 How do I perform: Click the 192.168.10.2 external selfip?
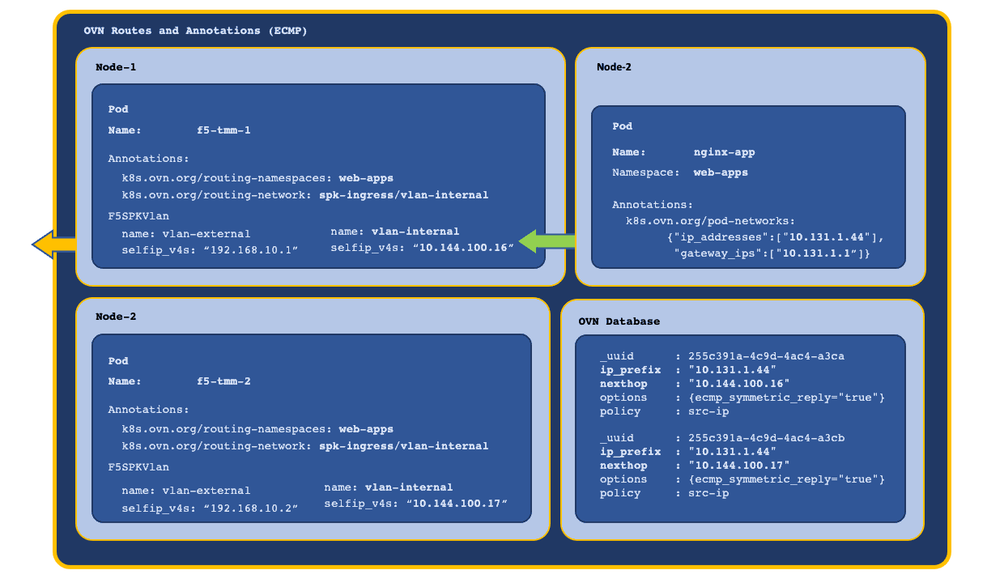250,507
